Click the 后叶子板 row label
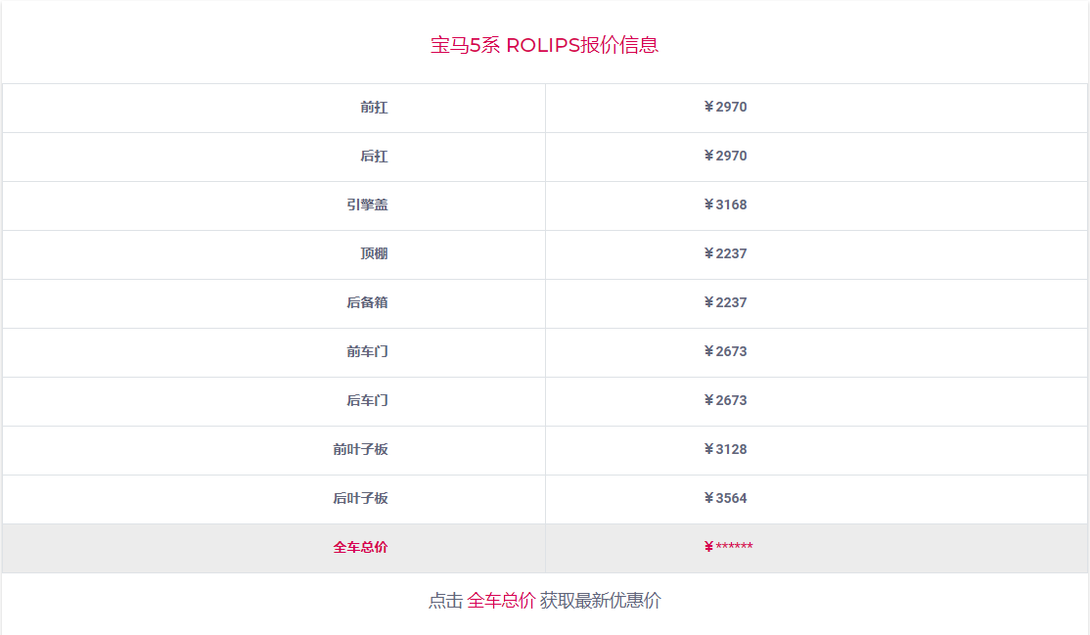1090x635 pixels. click(x=360, y=499)
